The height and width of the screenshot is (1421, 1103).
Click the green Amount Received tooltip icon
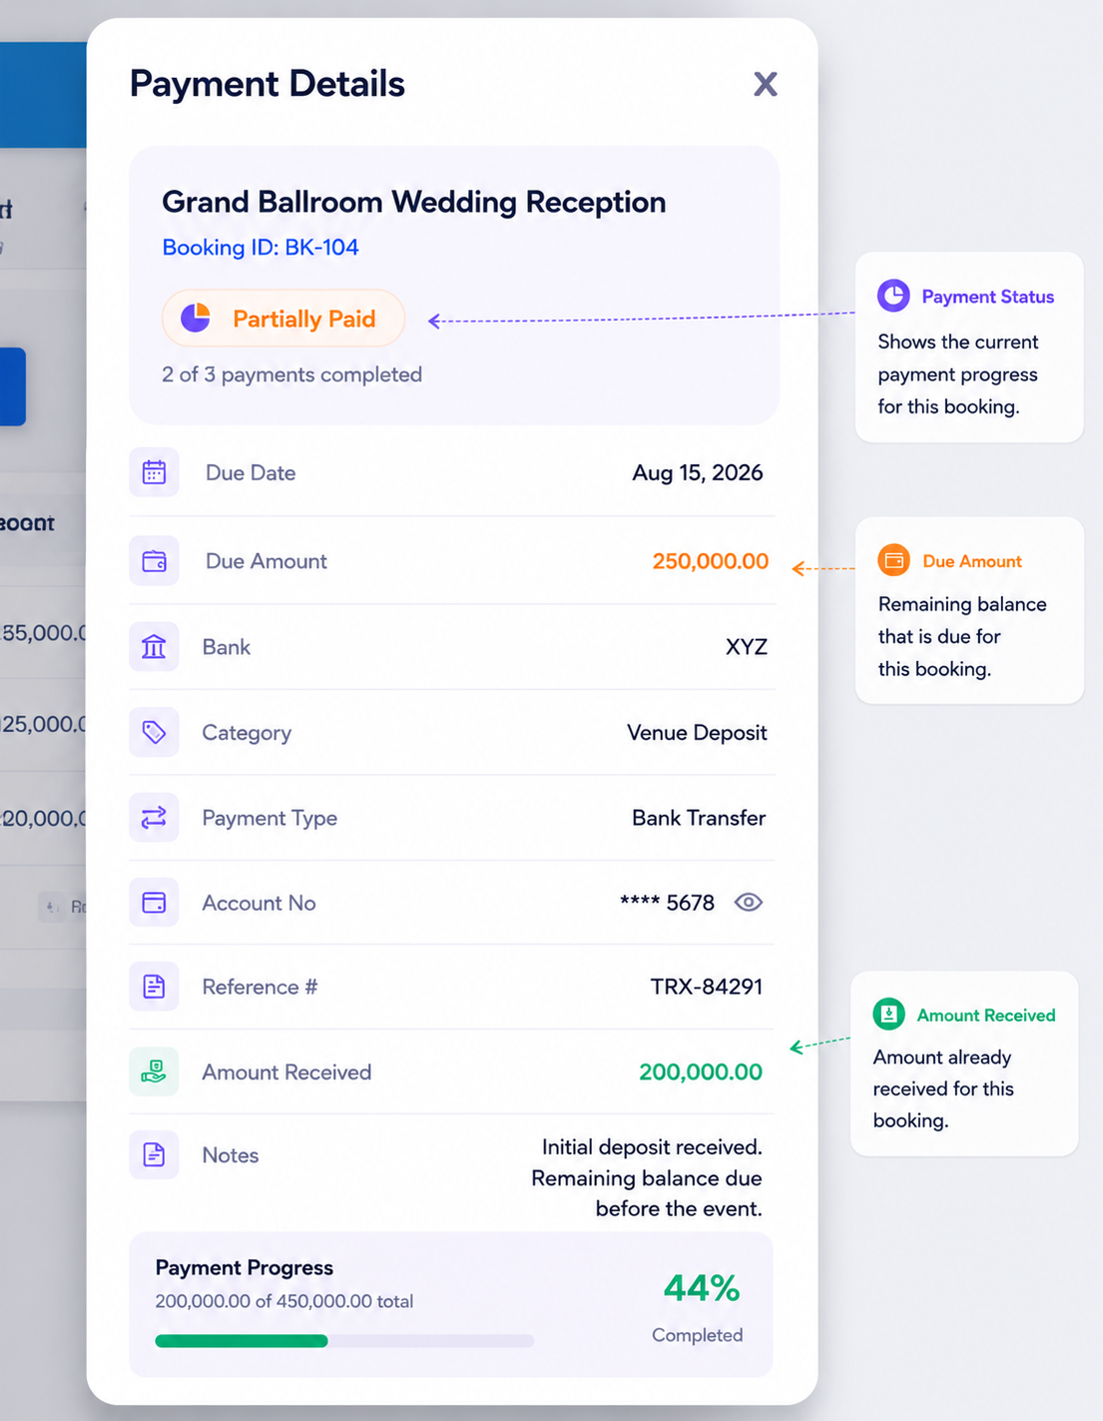(888, 1015)
